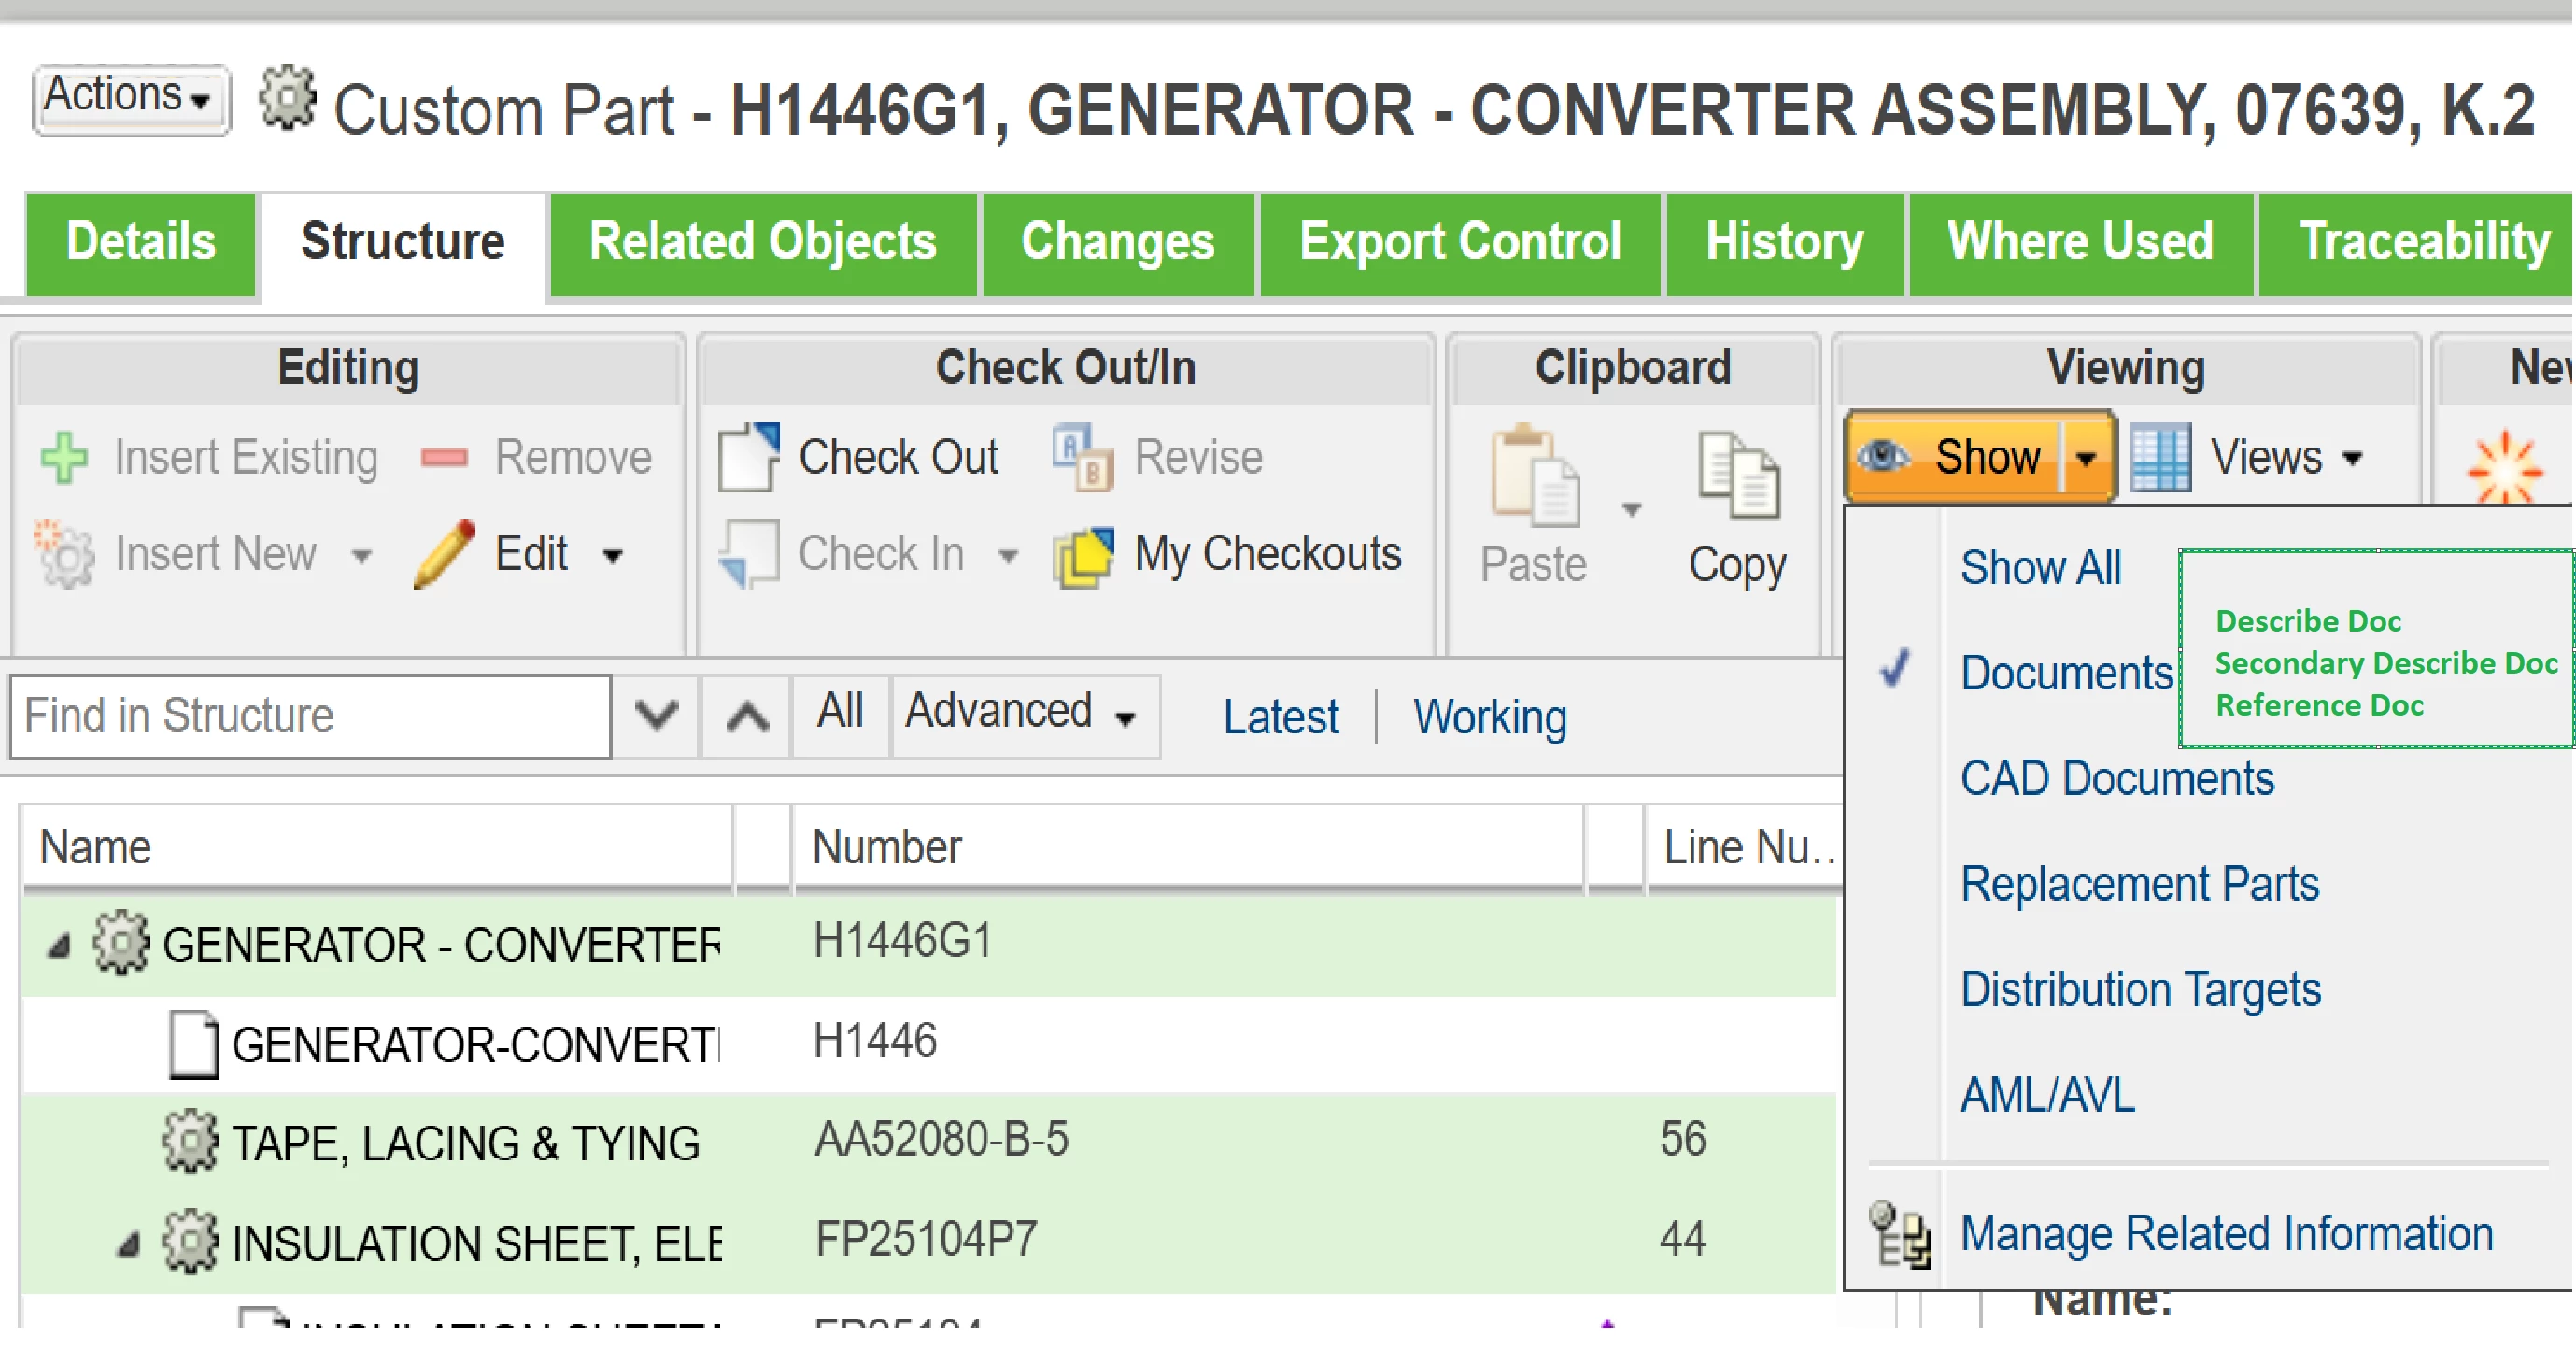
Task: Click the My Checkouts folder icon
Action: coord(1083,556)
